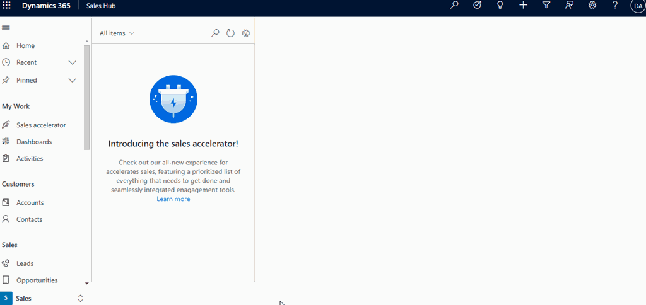Screen dimensions: 646x305
Task: Open work list settings gear
Action: coord(246,33)
